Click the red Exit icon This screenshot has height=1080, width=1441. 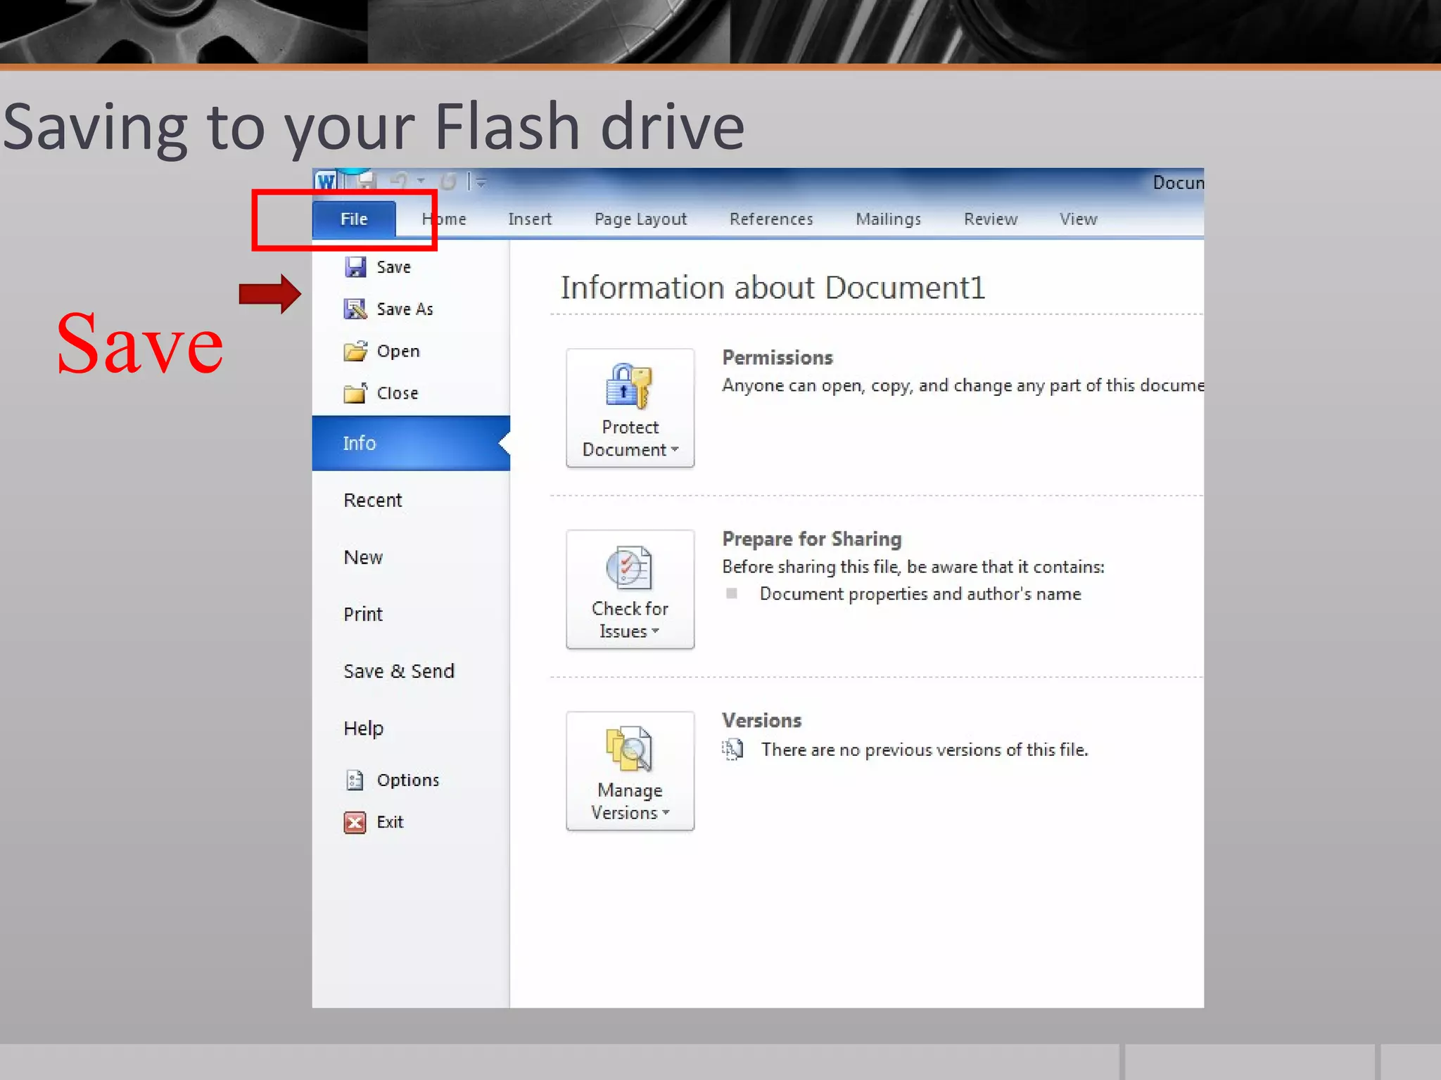pos(355,822)
